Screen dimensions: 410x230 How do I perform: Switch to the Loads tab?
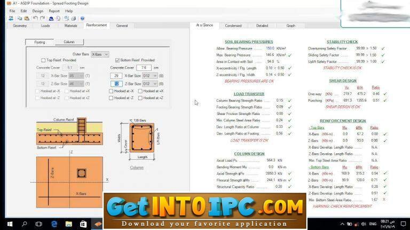45,26
